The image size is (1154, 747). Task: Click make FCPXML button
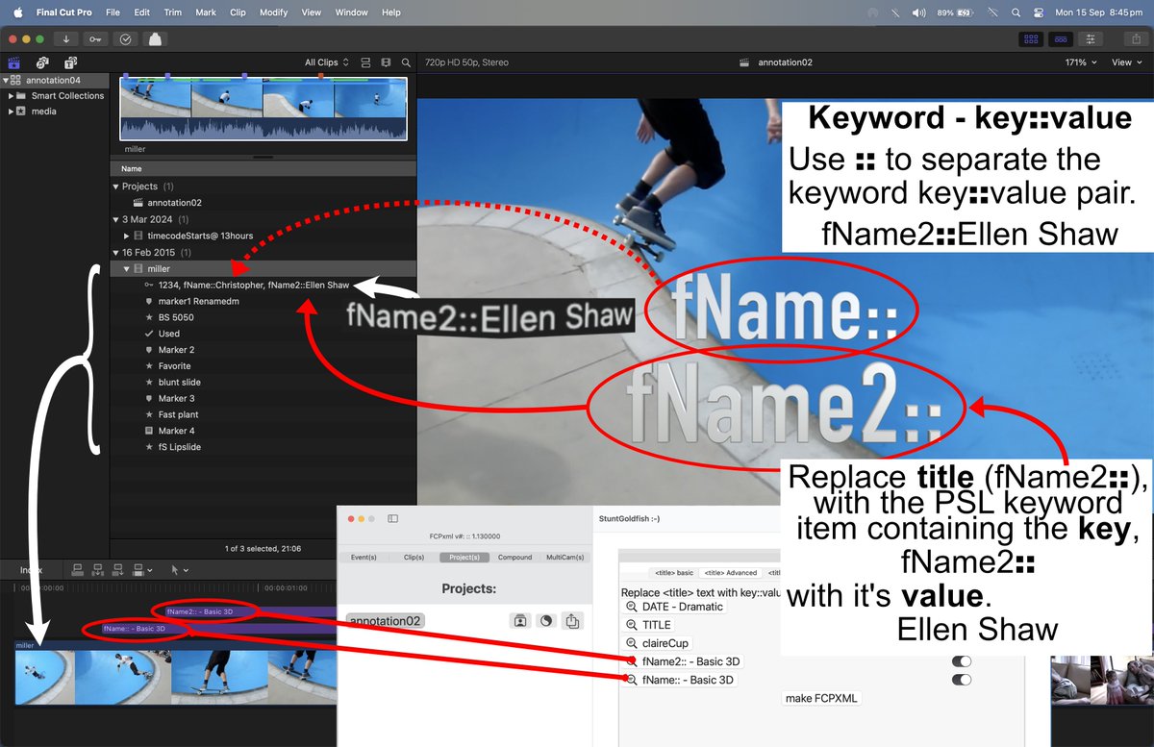(x=820, y=698)
